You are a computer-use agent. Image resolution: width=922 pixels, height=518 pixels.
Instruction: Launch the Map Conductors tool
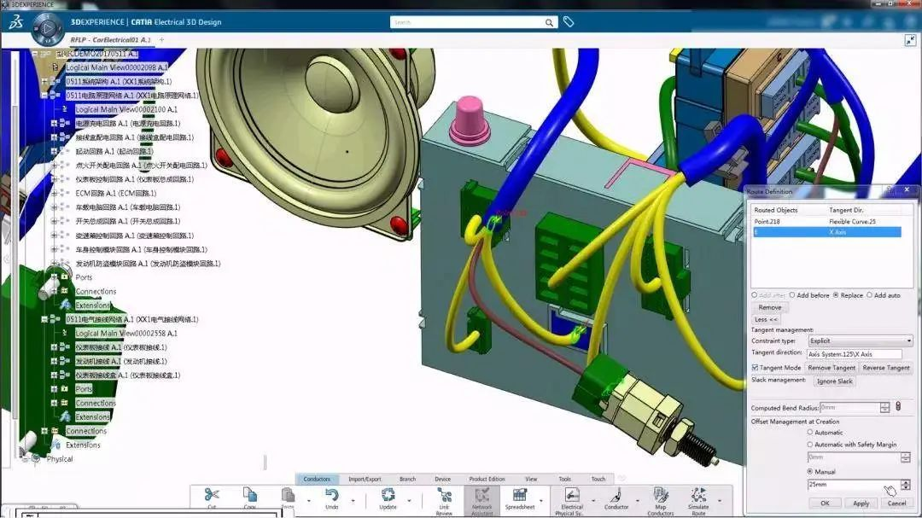pyautogui.click(x=660, y=495)
